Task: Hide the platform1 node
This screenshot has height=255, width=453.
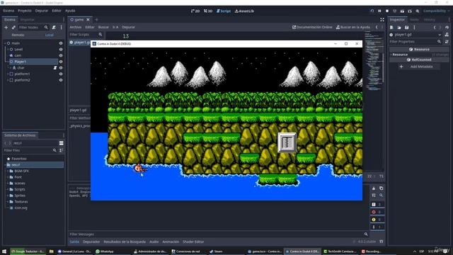Action: click(61, 74)
